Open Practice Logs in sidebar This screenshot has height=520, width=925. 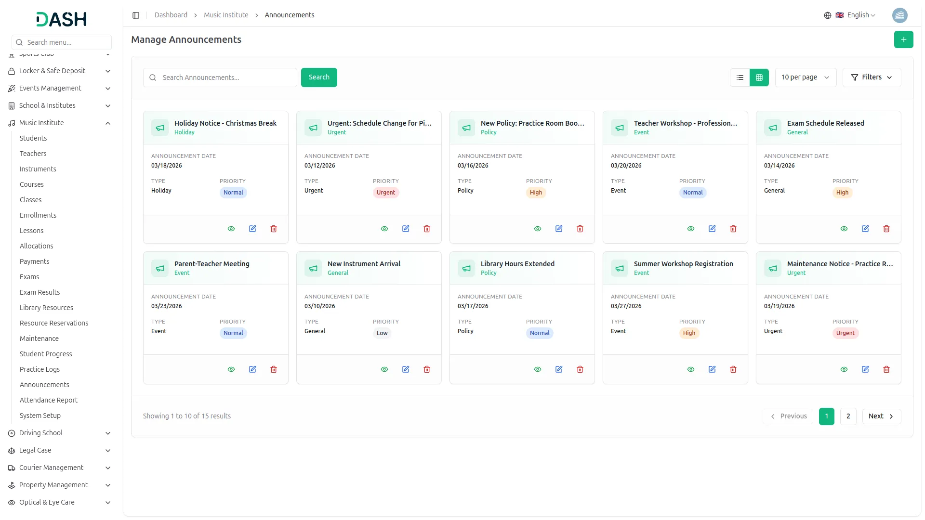40,369
